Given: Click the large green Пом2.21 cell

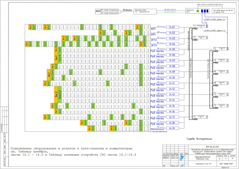Looking at the screenshot, I should point(60,95).
